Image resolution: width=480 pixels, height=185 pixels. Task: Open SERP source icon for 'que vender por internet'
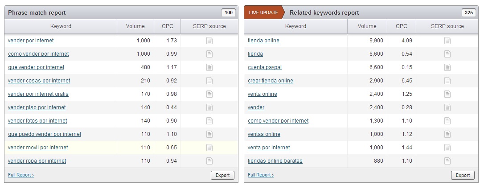pos(209,67)
